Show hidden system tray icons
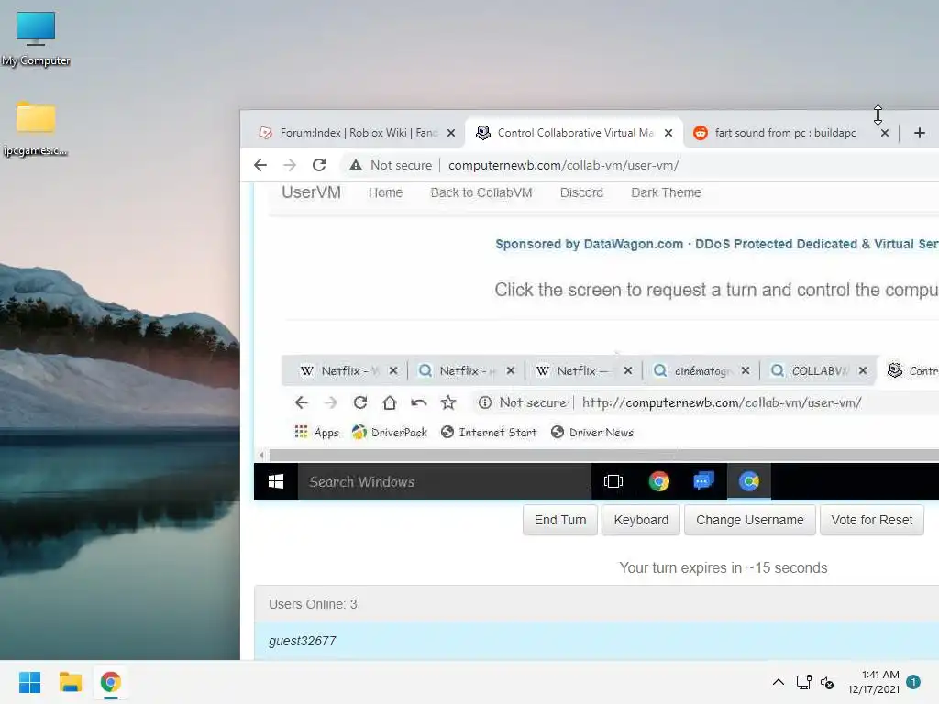 coord(778,682)
